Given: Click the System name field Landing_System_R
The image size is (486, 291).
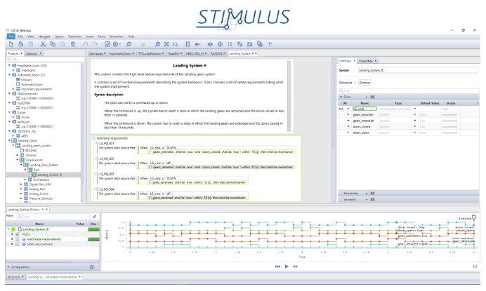Looking at the screenshot, I should [x=417, y=70].
